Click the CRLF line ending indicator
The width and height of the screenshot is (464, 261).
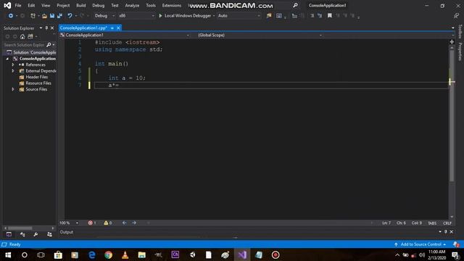pyautogui.click(x=447, y=223)
